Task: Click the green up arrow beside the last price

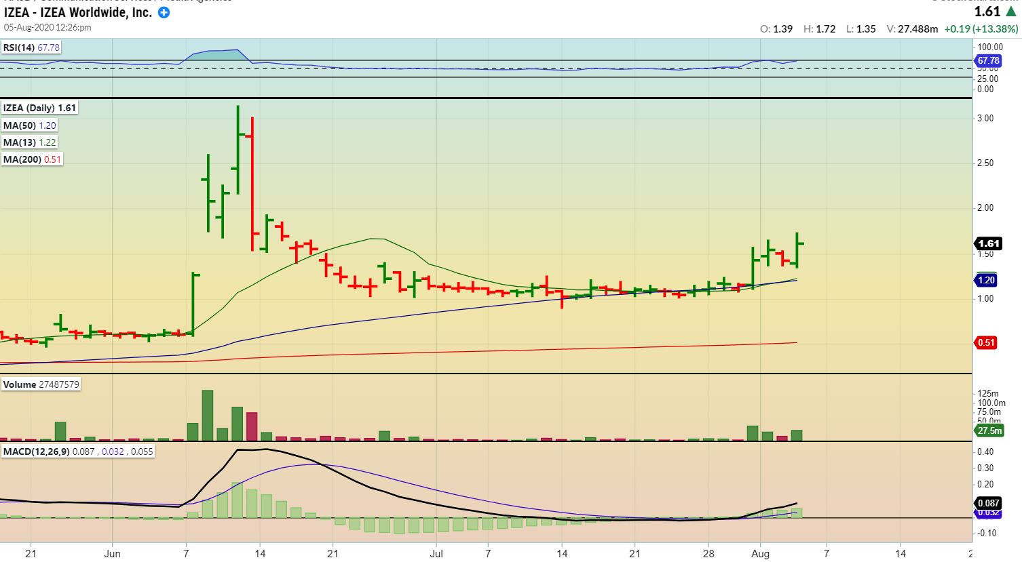Action: click(1011, 12)
